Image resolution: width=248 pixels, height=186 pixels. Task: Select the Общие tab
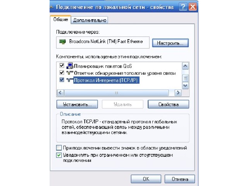click(x=60, y=19)
